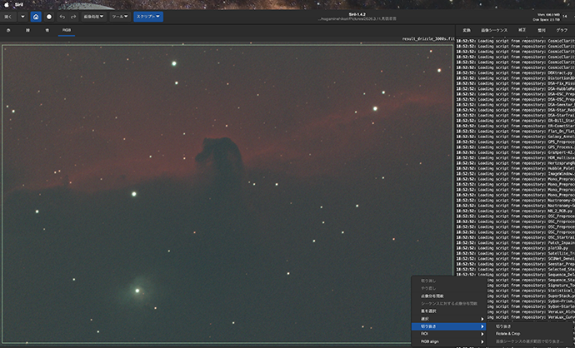Click the redo arrow icon
The height and width of the screenshot is (348, 575).
[72, 16]
